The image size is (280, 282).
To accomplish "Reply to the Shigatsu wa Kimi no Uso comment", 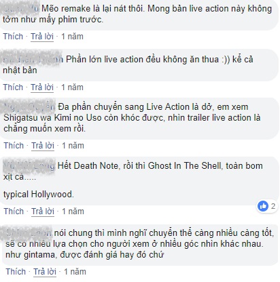I will (x=43, y=145).
